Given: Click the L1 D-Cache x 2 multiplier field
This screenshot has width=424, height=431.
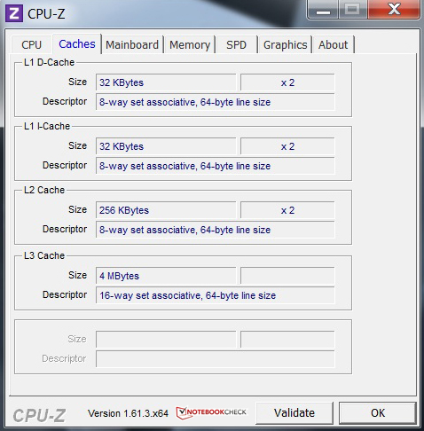Looking at the screenshot, I should click(287, 82).
